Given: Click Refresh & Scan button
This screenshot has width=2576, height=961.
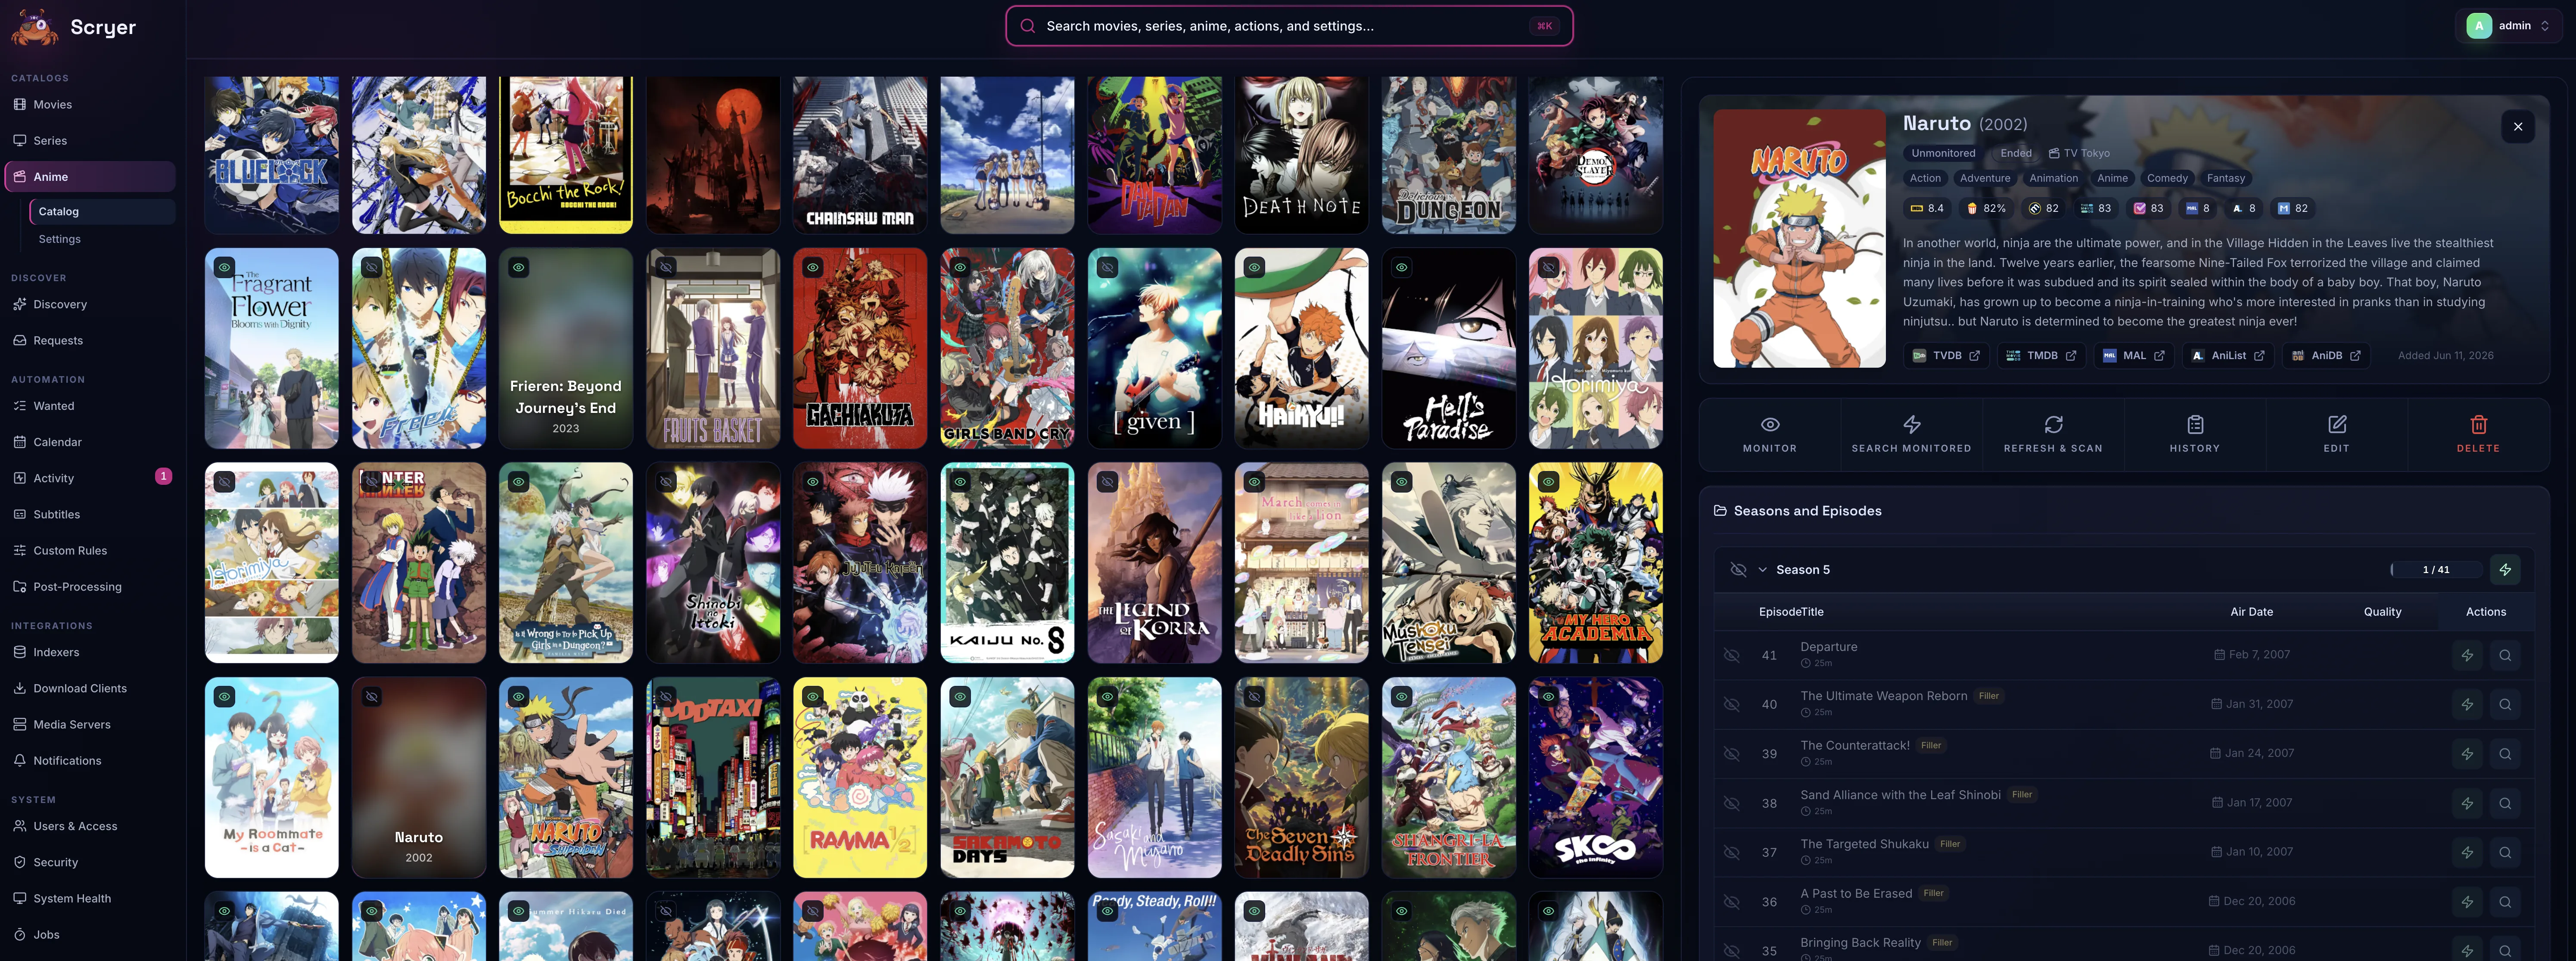Looking at the screenshot, I should tap(2053, 435).
